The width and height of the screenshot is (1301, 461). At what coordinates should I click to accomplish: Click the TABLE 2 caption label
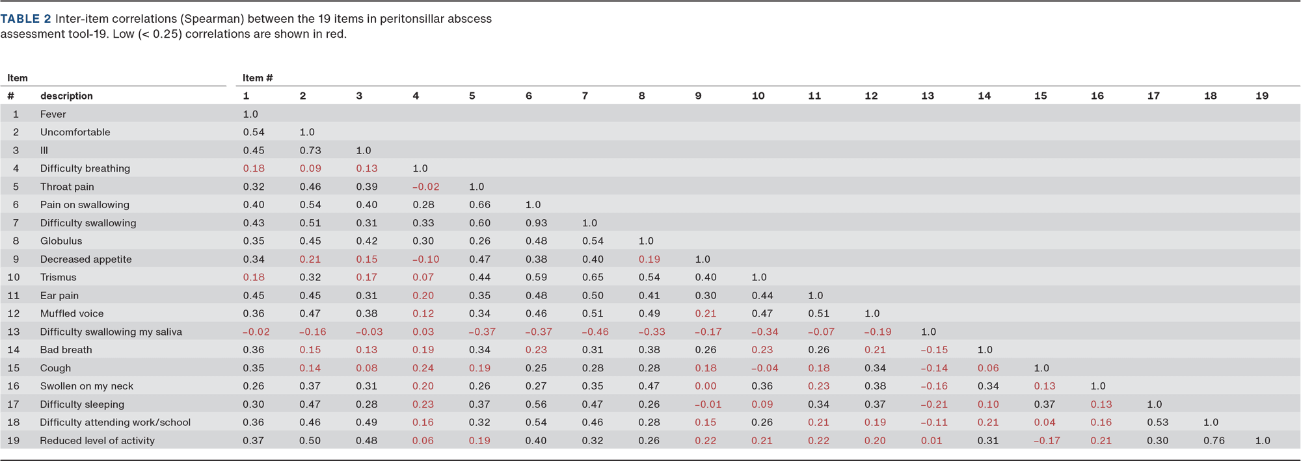[x=26, y=19]
